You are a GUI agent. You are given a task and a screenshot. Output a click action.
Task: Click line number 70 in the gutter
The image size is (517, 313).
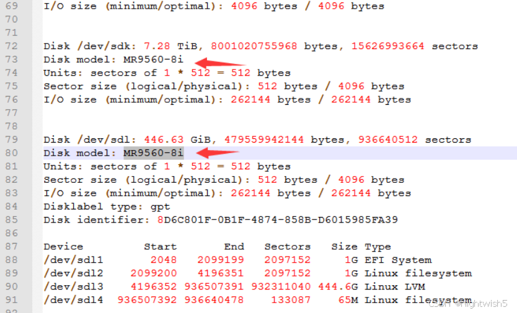pyautogui.click(x=11, y=19)
